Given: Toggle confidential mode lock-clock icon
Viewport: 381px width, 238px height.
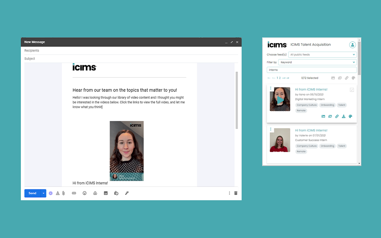Looking at the screenshot, I should point(116,193).
